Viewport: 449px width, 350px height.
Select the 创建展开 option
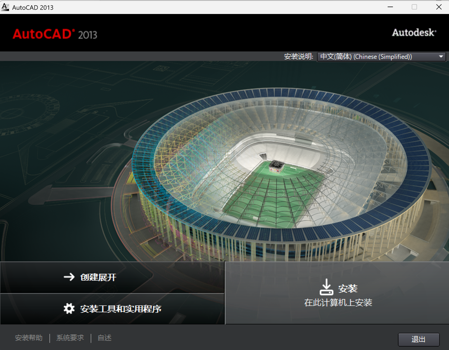tap(112, 277)
